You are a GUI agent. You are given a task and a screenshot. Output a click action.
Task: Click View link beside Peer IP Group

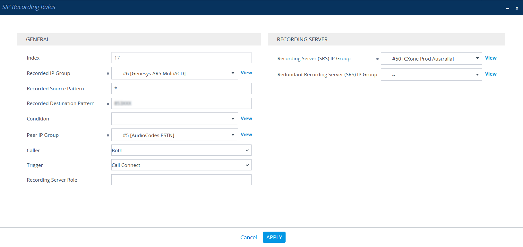(x=246, y=135)
